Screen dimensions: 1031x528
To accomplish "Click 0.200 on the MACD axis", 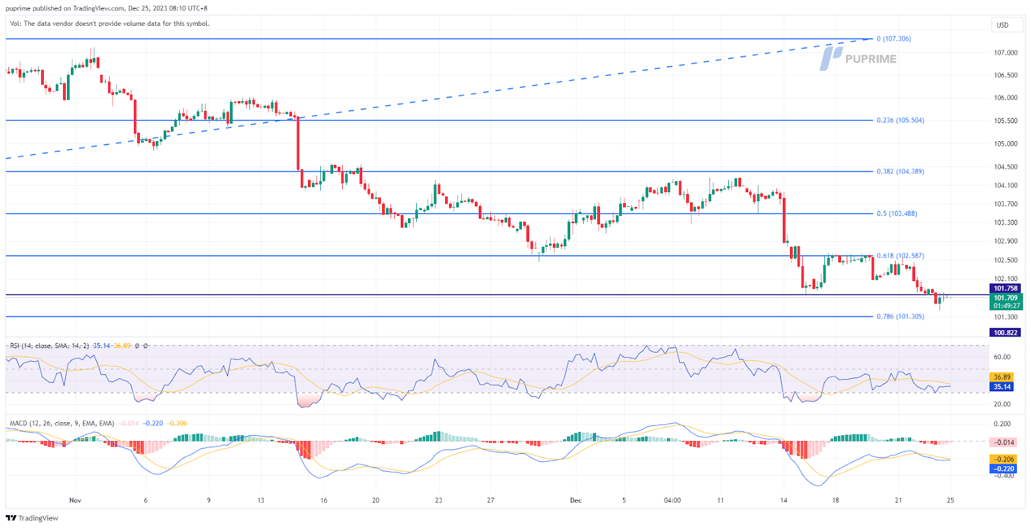I will click(1002, 424).
